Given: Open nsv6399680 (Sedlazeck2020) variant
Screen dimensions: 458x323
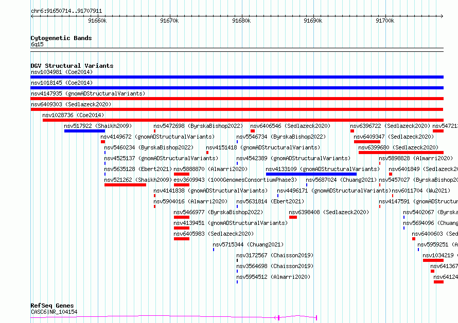Looking at the screenshot, I should (x=398, y=147).
